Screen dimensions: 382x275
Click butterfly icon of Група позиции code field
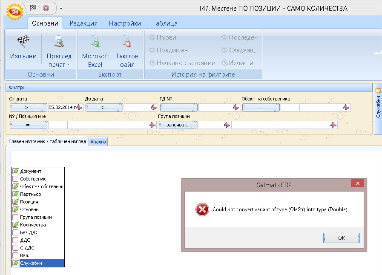(x=227, y=125)
